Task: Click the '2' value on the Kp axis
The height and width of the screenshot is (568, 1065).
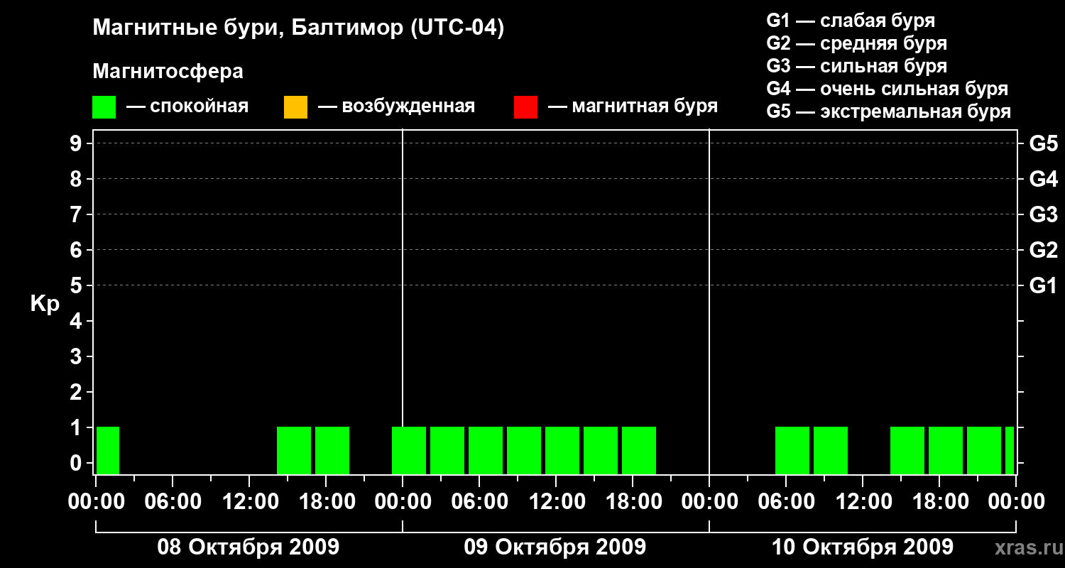Action: pos(77,392)
